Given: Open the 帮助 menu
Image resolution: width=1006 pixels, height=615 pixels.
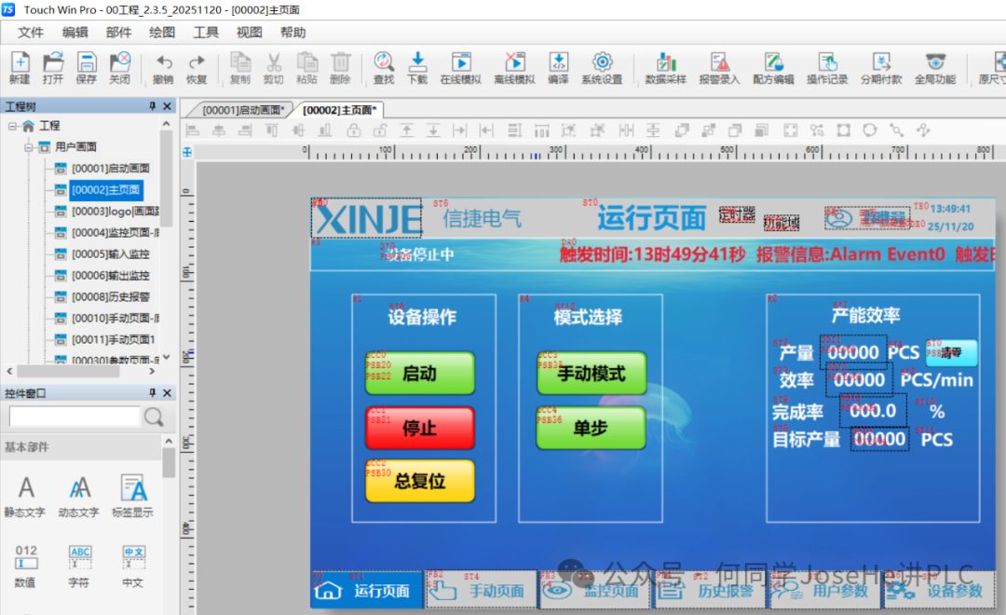Looking at the screenshot, I should [293, 32].
